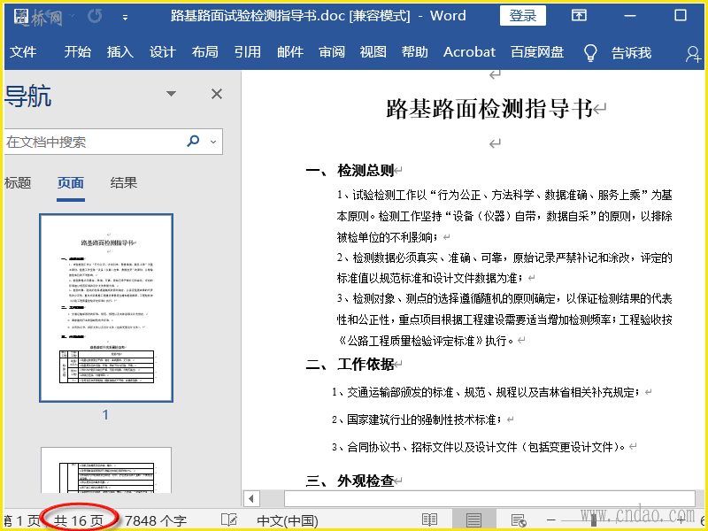
Task: Click the line 交通运输部颁发的标准、规范
Action: (485, 392)
